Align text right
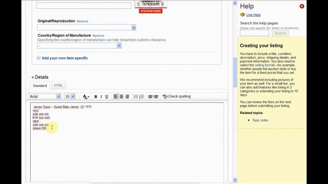Image resolution: width=328 pixels, height=184 pixels. click(127, 97)
